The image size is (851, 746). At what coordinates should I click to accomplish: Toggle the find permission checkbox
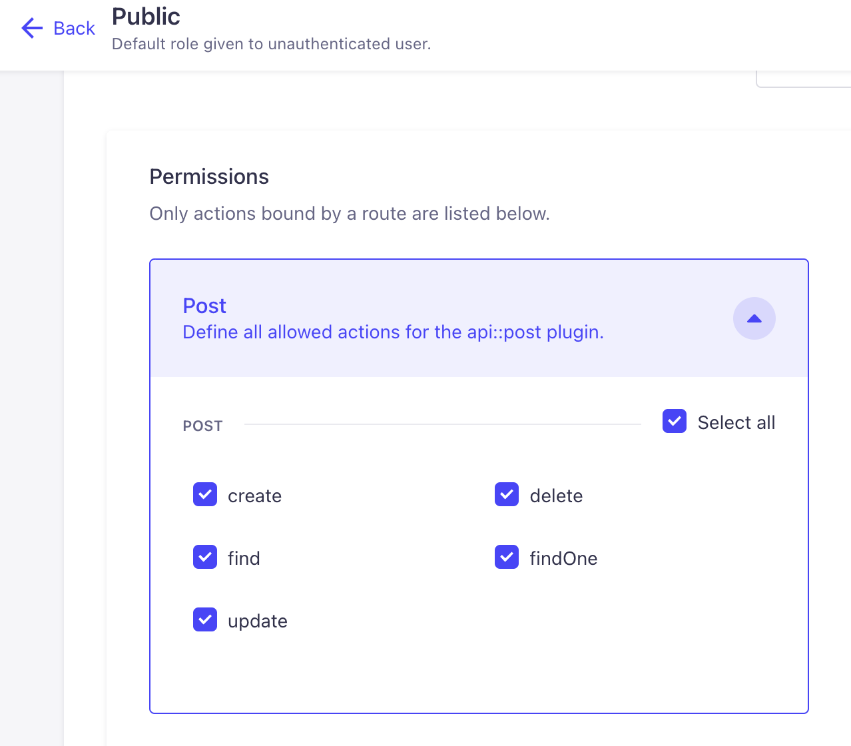pyautogui.click(x=205, y=558)
